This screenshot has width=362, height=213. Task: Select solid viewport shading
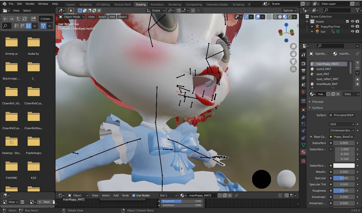coord(280,17)
